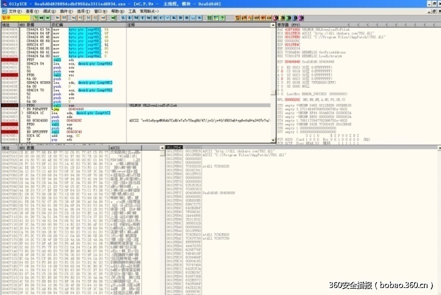Select EDI KERNEL32.LoadLibraryA register line

[x=310, y=56]
